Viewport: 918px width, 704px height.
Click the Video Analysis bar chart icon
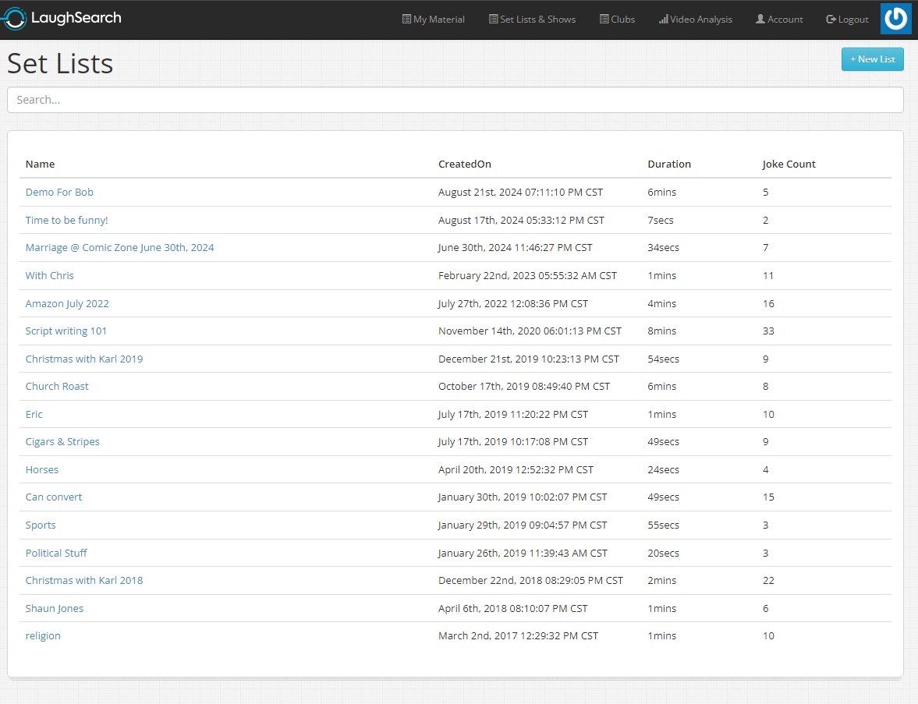point(663,19)
